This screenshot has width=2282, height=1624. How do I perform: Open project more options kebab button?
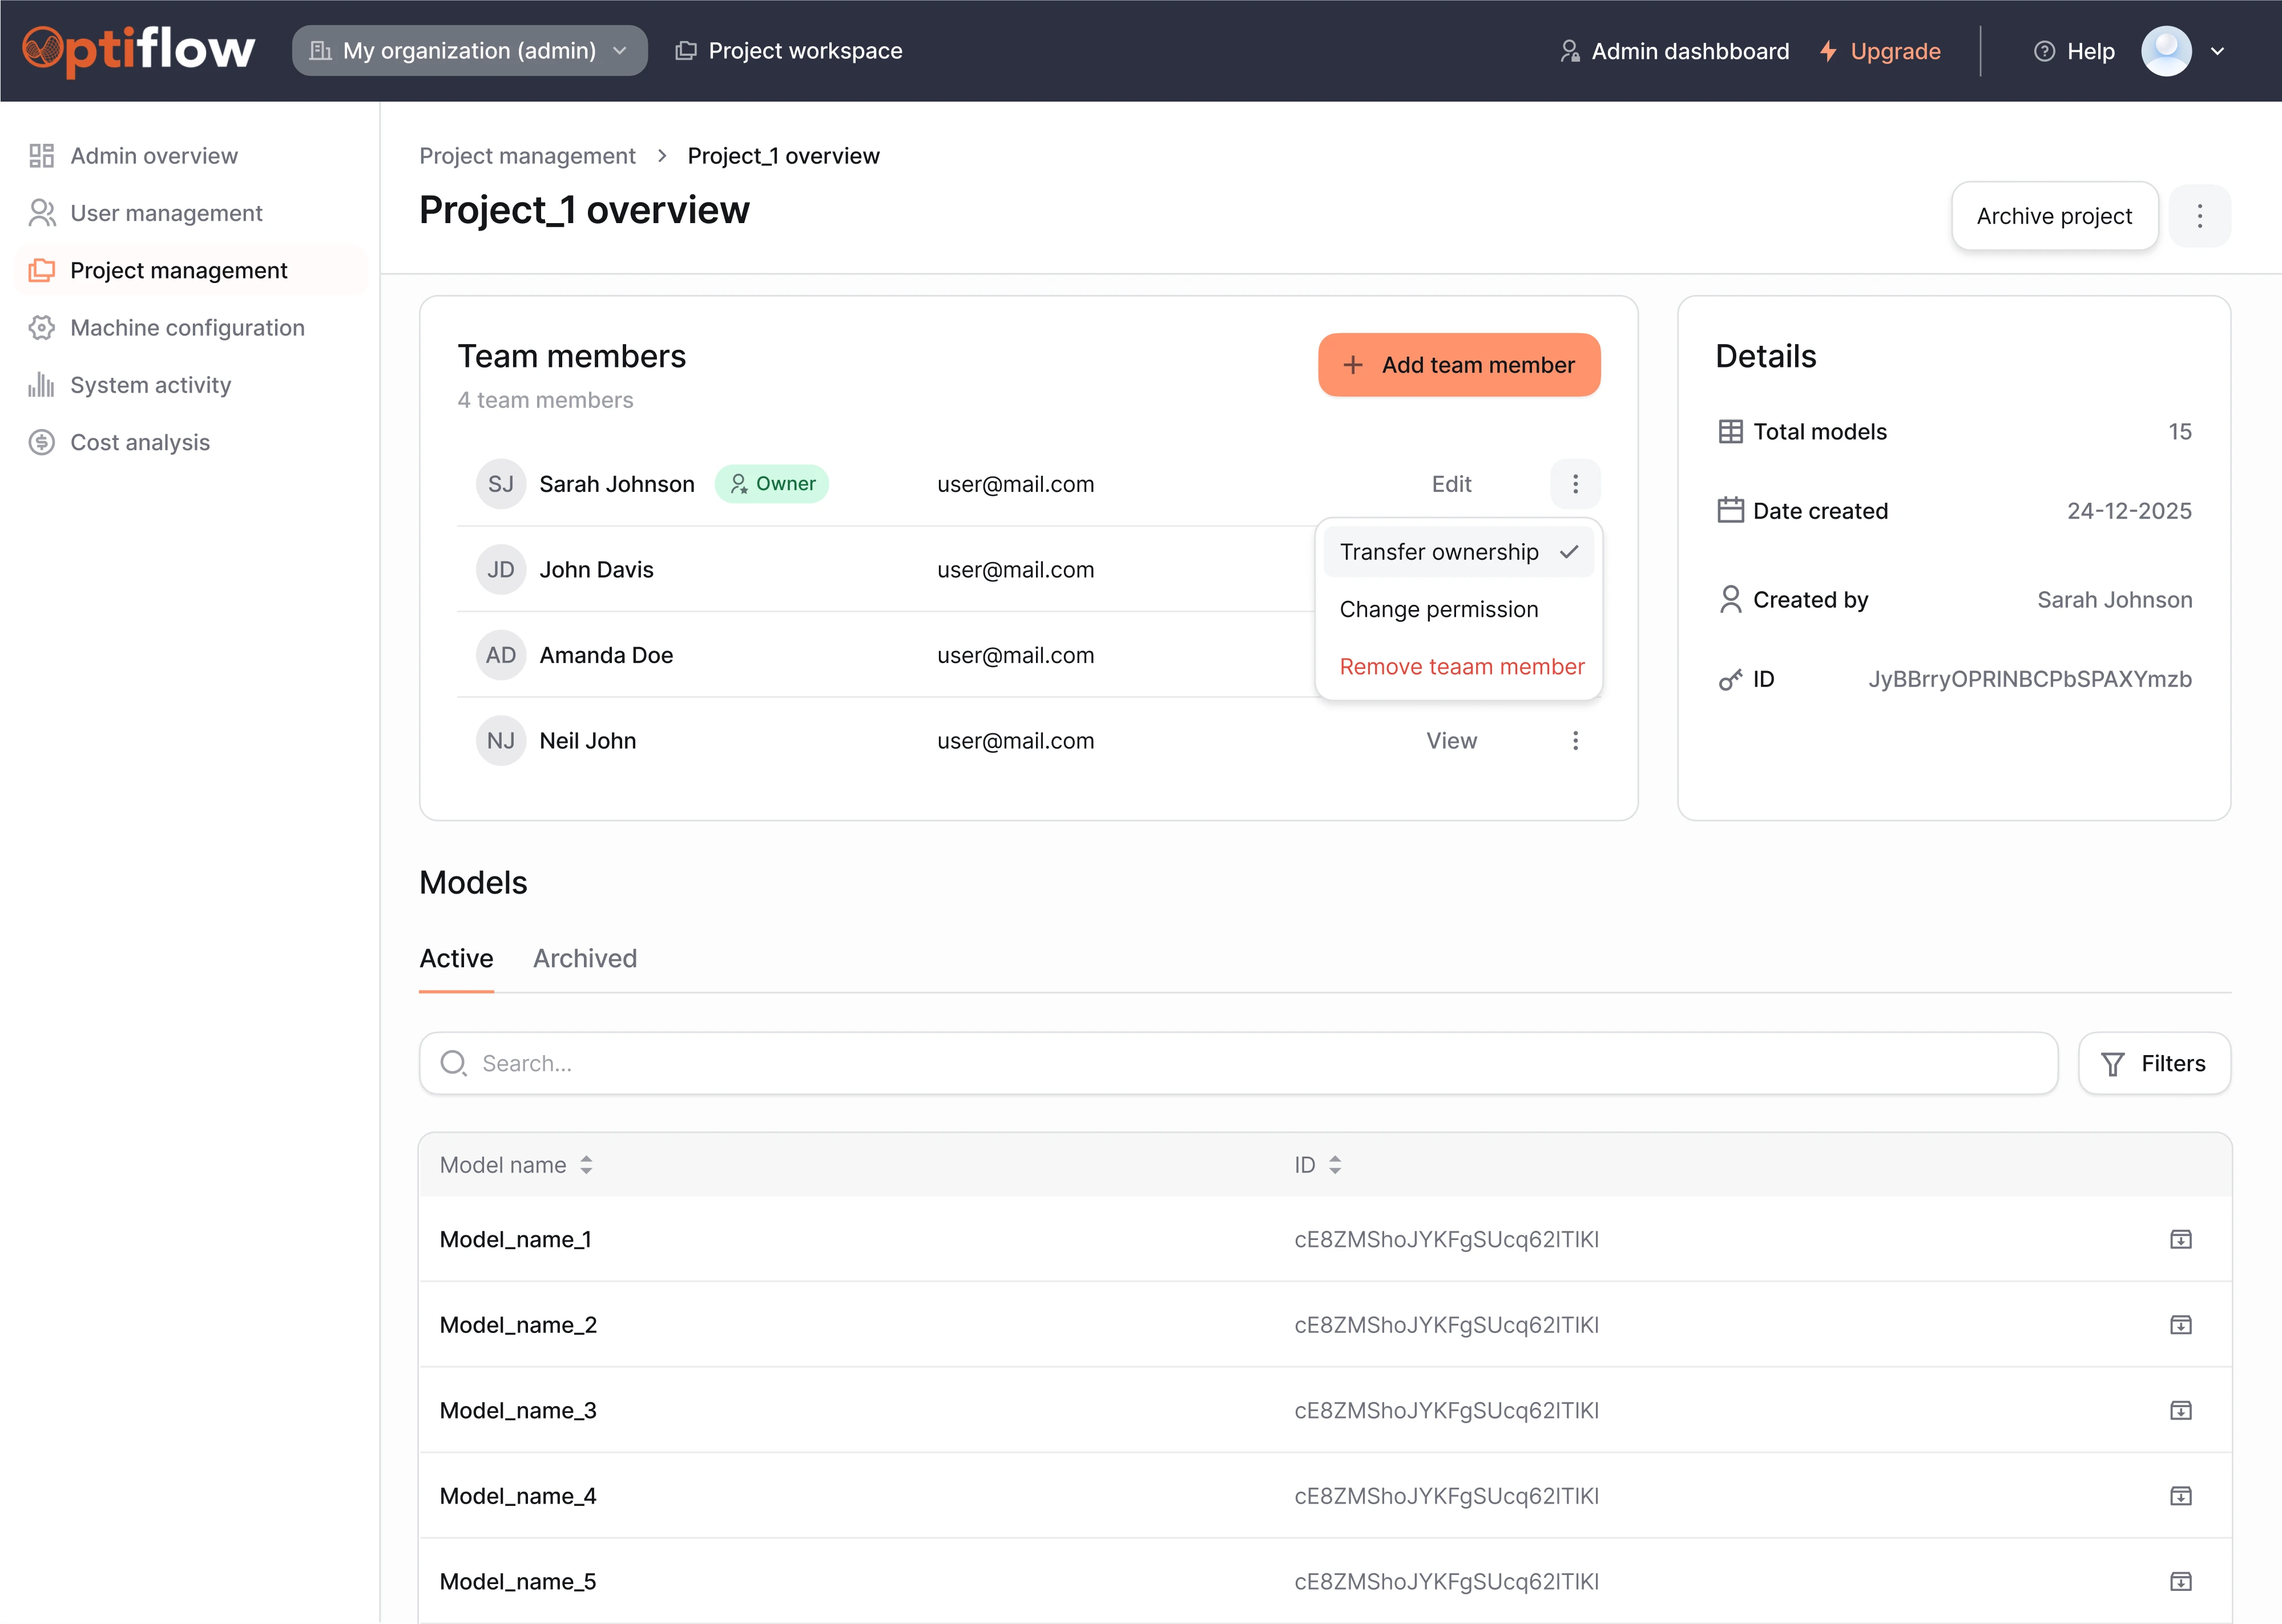pos(2199,216)
